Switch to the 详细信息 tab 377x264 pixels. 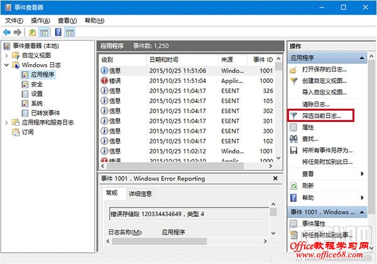[140, 194]
